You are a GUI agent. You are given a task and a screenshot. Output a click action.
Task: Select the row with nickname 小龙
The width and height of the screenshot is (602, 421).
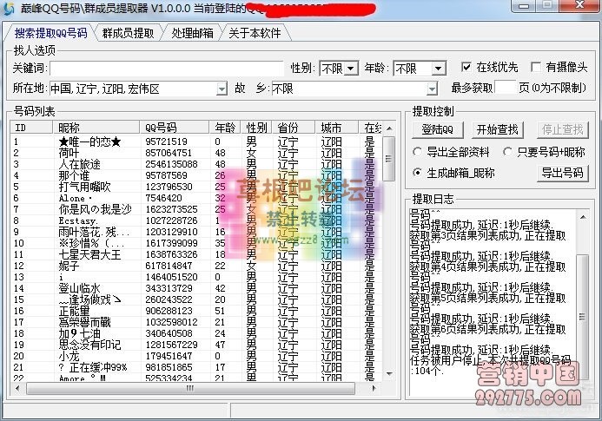point(197,356)
